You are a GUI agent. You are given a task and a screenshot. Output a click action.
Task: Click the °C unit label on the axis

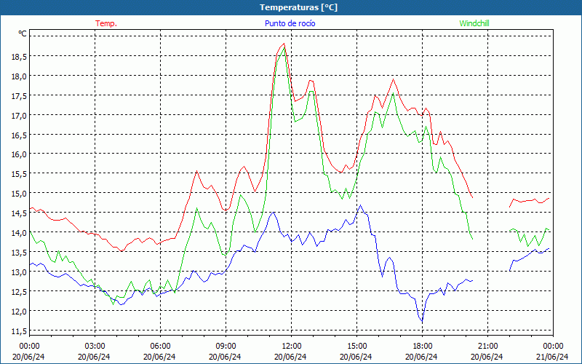point(23,33)
